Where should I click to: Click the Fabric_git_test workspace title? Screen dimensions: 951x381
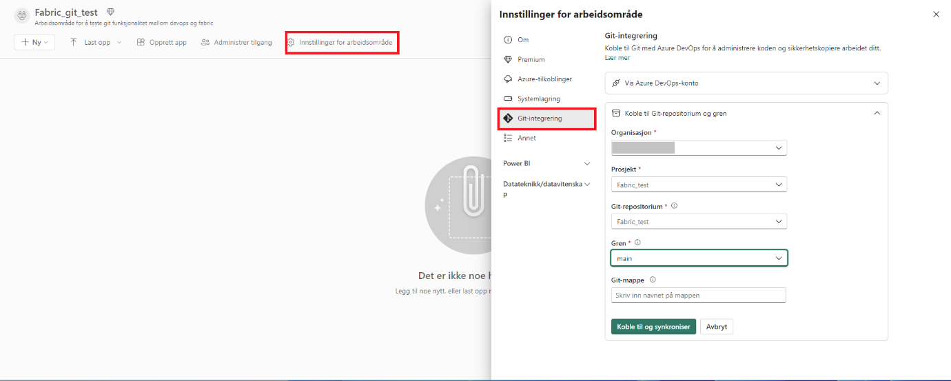(x=66, y=12)
